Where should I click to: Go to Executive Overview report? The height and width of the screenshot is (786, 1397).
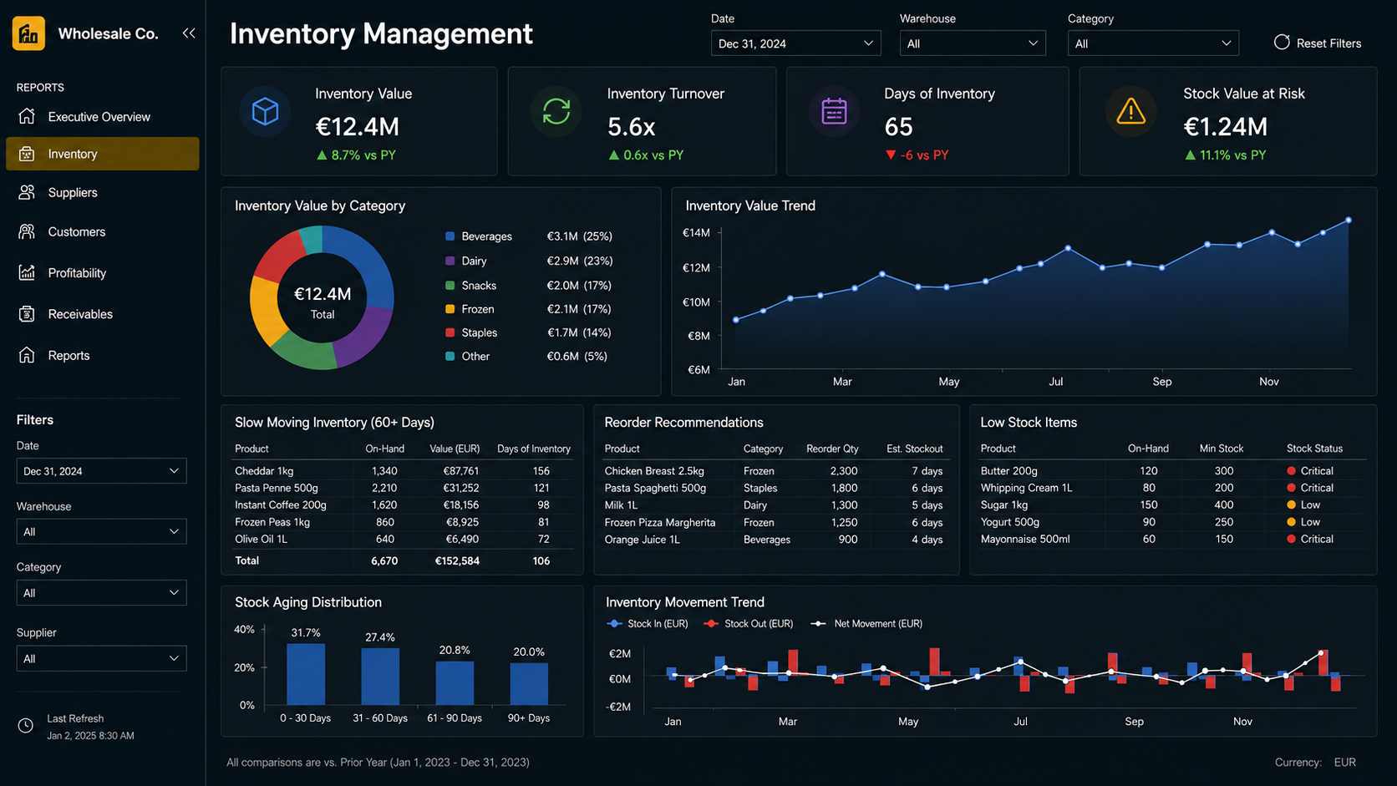pyautogui.click(x=102, y=116)
